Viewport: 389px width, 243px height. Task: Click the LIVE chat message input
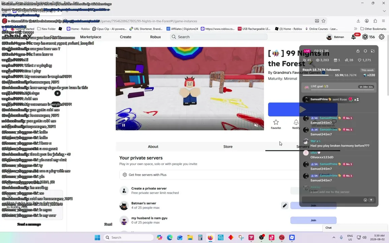[332, 200]
